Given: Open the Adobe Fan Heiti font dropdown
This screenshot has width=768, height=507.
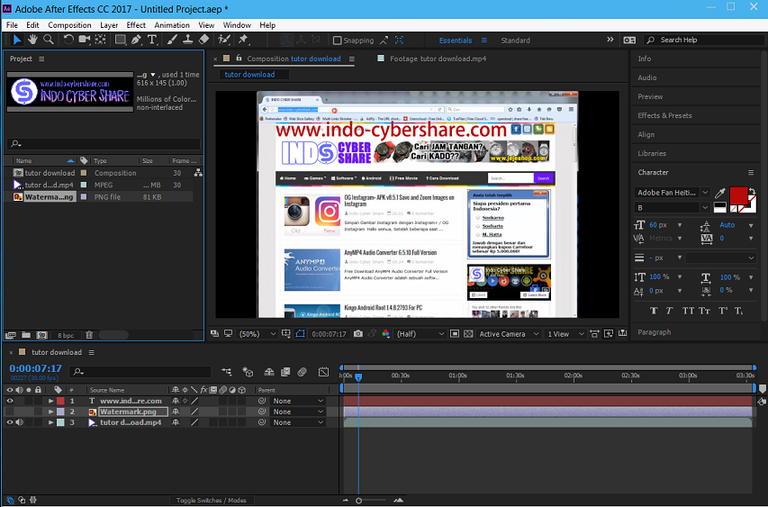Looking at the screenshot, I should (672, 193).
